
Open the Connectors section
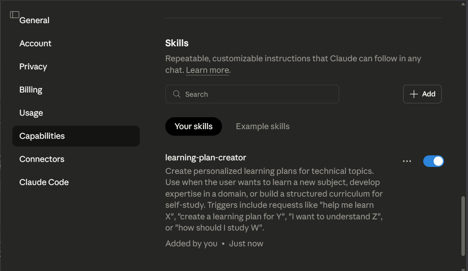point(42,159)
